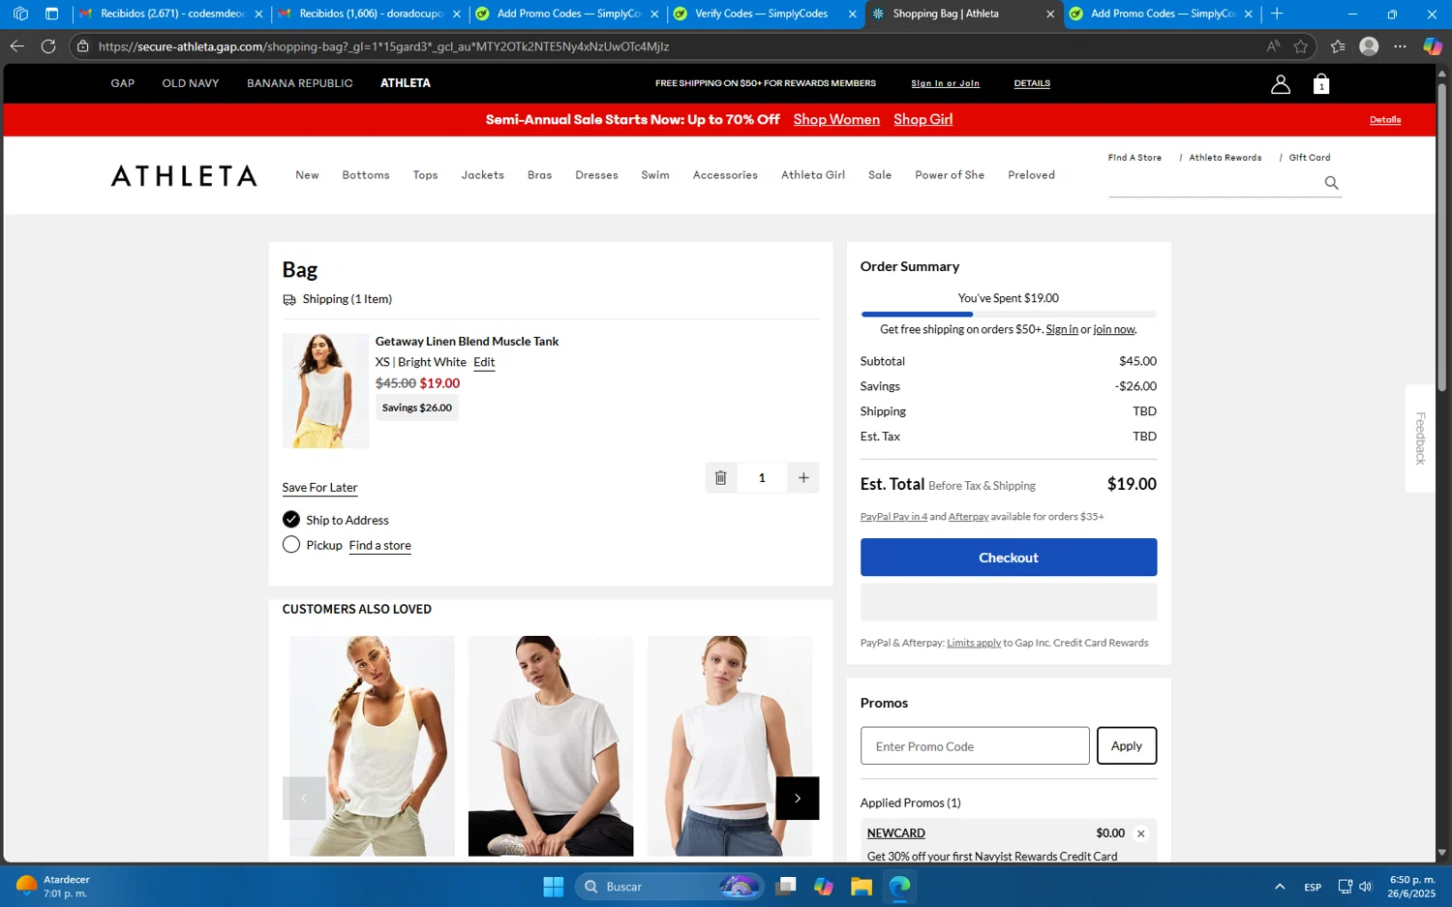This screenshot has height=907, width=1452.
Task: Open a new browser tab
Action: (x=1277, y=14)
